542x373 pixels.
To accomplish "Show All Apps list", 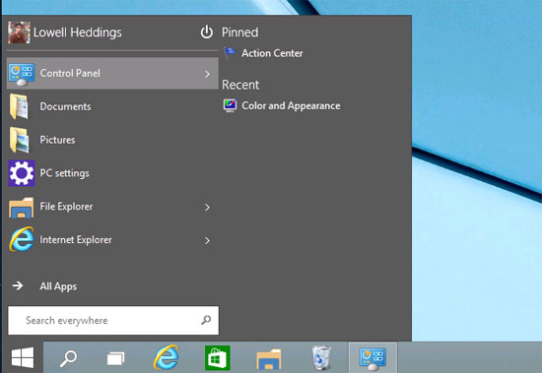I will 58,286.
